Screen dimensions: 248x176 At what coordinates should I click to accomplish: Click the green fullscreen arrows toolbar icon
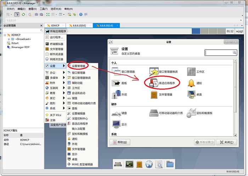coord(48,15)
